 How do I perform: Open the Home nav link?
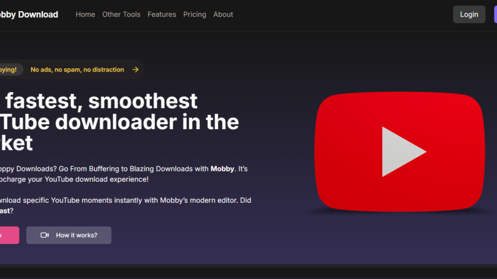pos(85,15)
